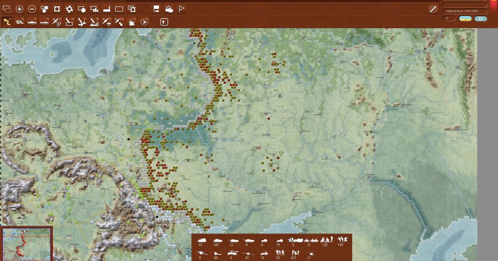Screen dimensions: 498x261
Task: Select the F2 rail movement mode
Action: click(20, 21)
